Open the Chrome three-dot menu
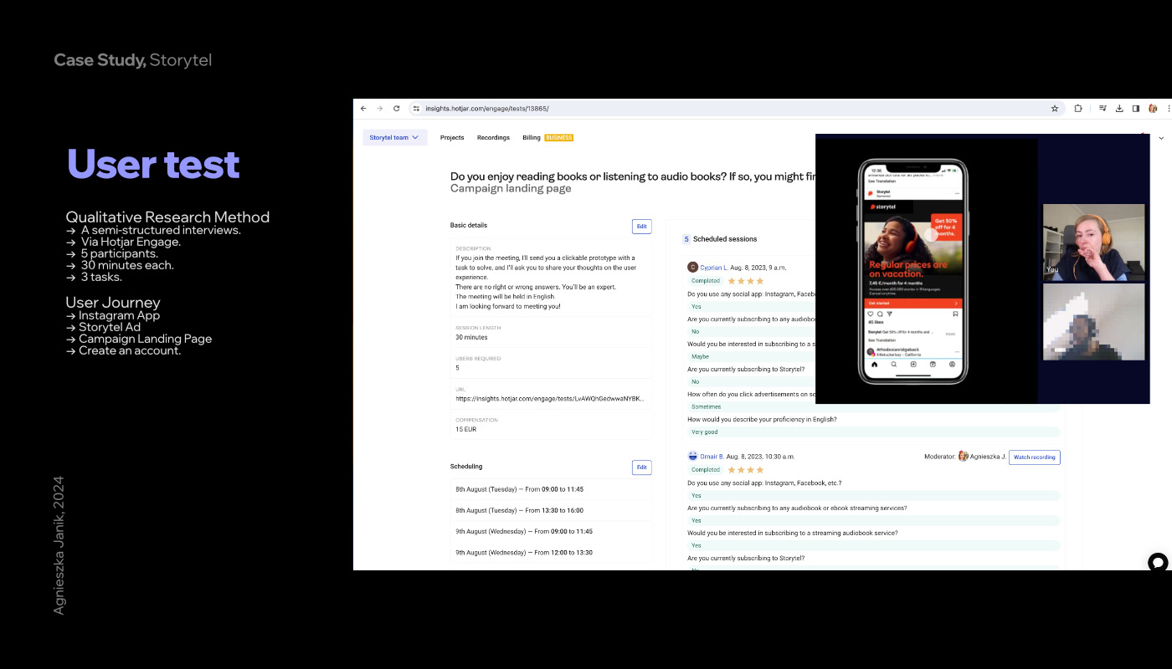1172x669 pixels. pos(1169,109)
